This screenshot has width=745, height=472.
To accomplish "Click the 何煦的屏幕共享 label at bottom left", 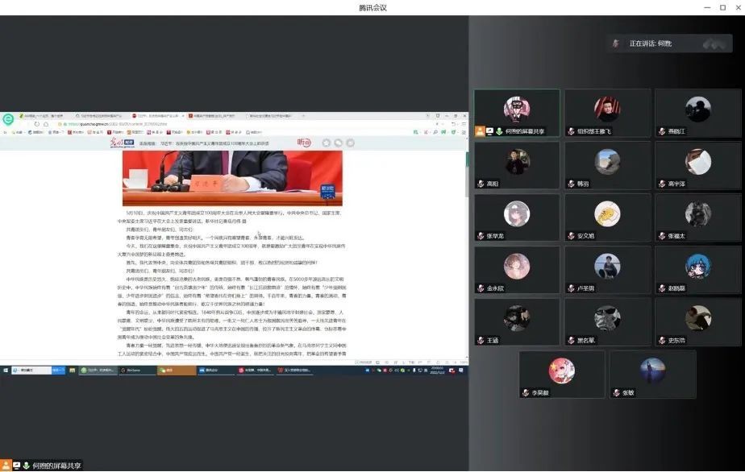I will point(51,466).
